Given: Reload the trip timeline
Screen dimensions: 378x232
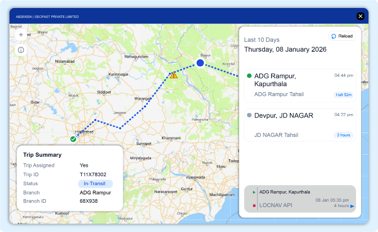Looking at the screenshot, I should [x=342, y=36].
